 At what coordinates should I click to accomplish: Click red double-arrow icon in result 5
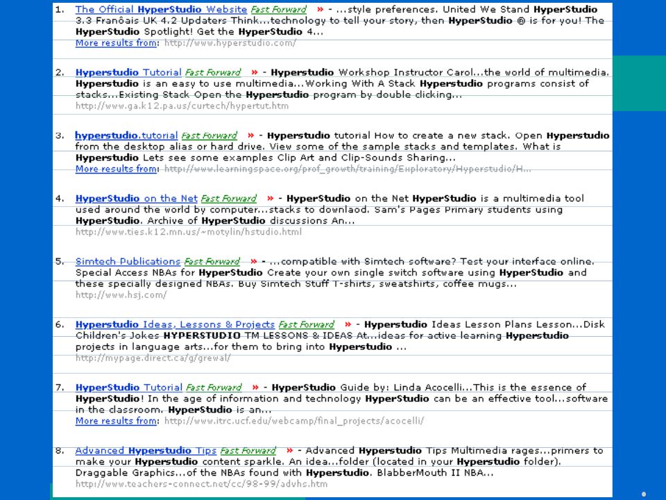click(254, 262)
